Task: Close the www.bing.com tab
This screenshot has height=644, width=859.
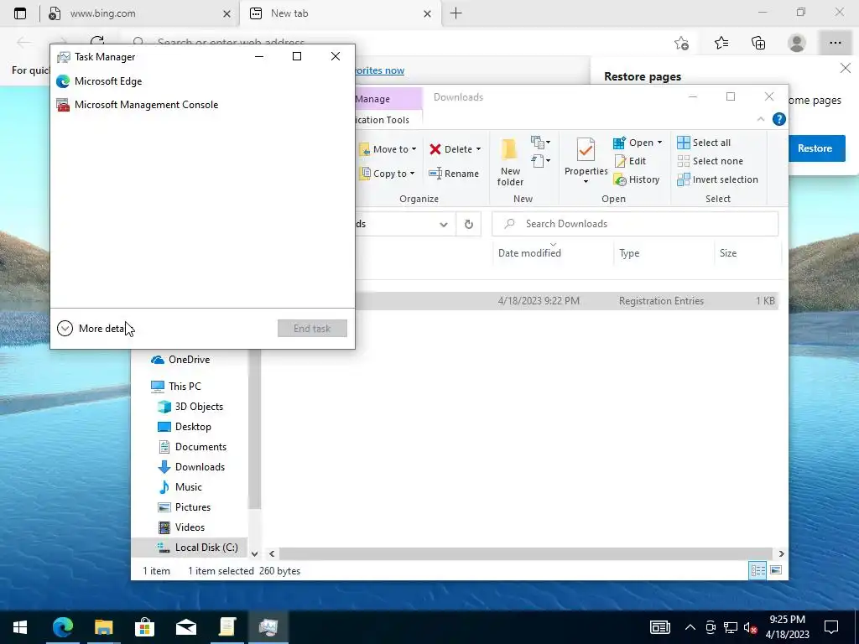Action: click(226, 13)
